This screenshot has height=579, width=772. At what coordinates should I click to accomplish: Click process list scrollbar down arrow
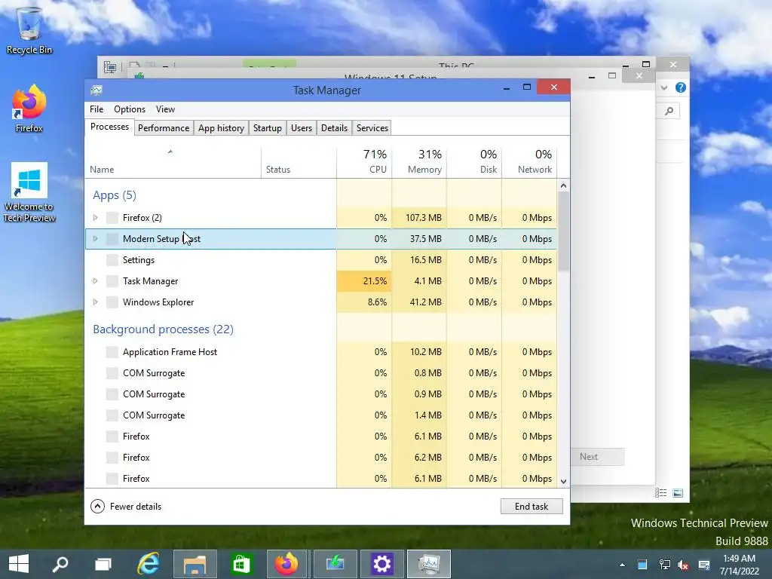click(563, 482)
